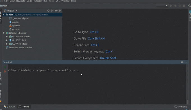Click the Locate/Scroll from Source target icon
This screenshot has width=191, height=110.
pyautogui.click(x=48, y=11)
